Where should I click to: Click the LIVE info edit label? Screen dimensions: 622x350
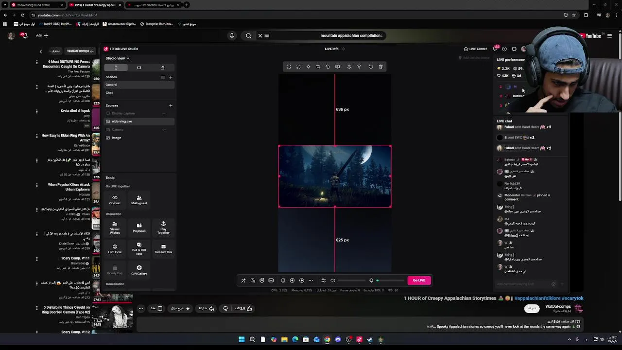335,49
